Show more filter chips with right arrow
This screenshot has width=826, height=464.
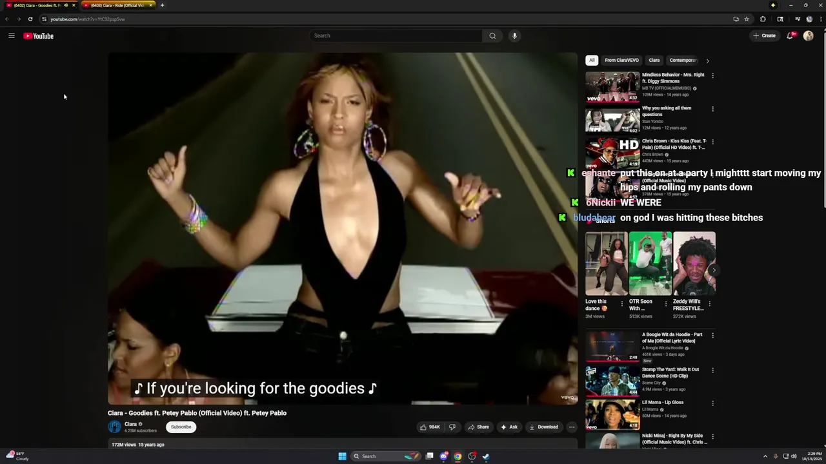(707, 61)
